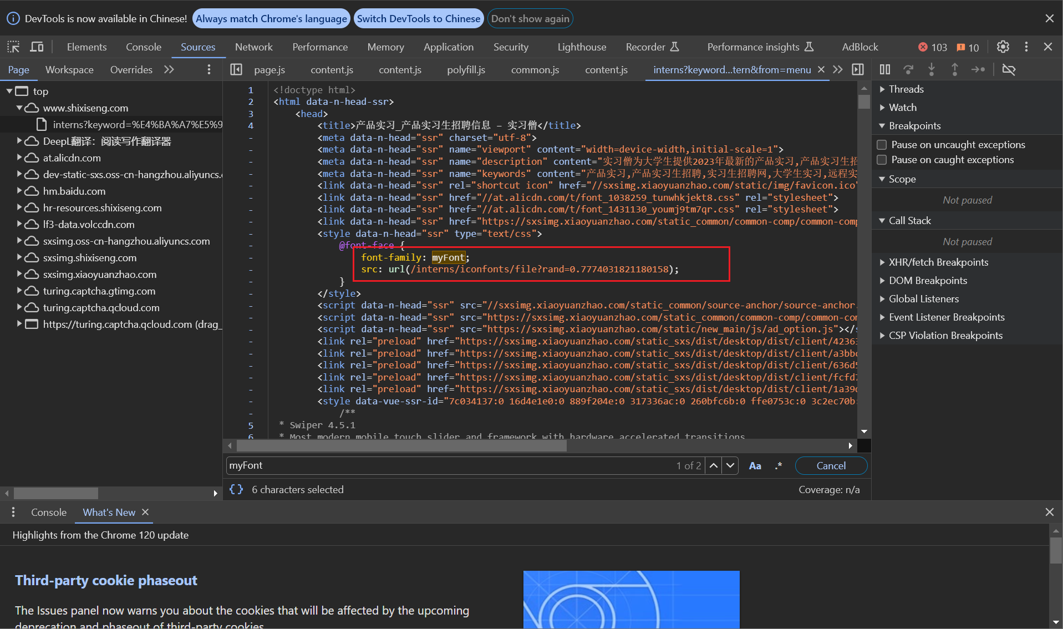Image resolution: width=1063 pixels, height=629 pixels.
Task: Select sxsimg.shixiseng.com in the file tree
Action: pyautogui.click(x=90, y=257)
